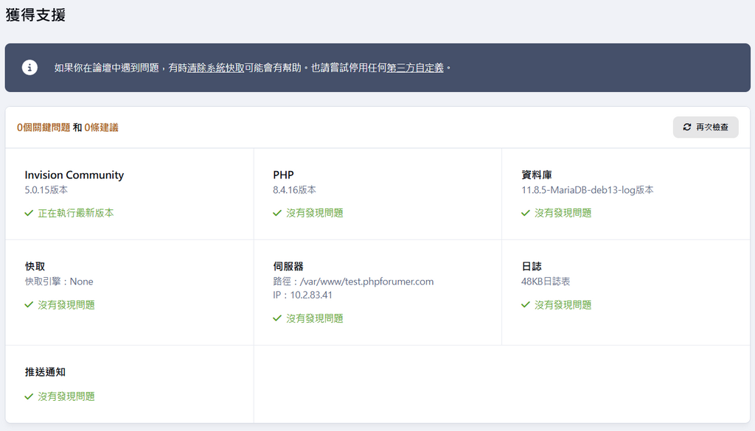The image size is (755, 431).
Task: Click the 伺服器 status checkmark icon
Action: pos(277,318)
